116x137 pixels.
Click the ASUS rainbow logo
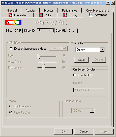pyautogui.click(x=13, y=22)
